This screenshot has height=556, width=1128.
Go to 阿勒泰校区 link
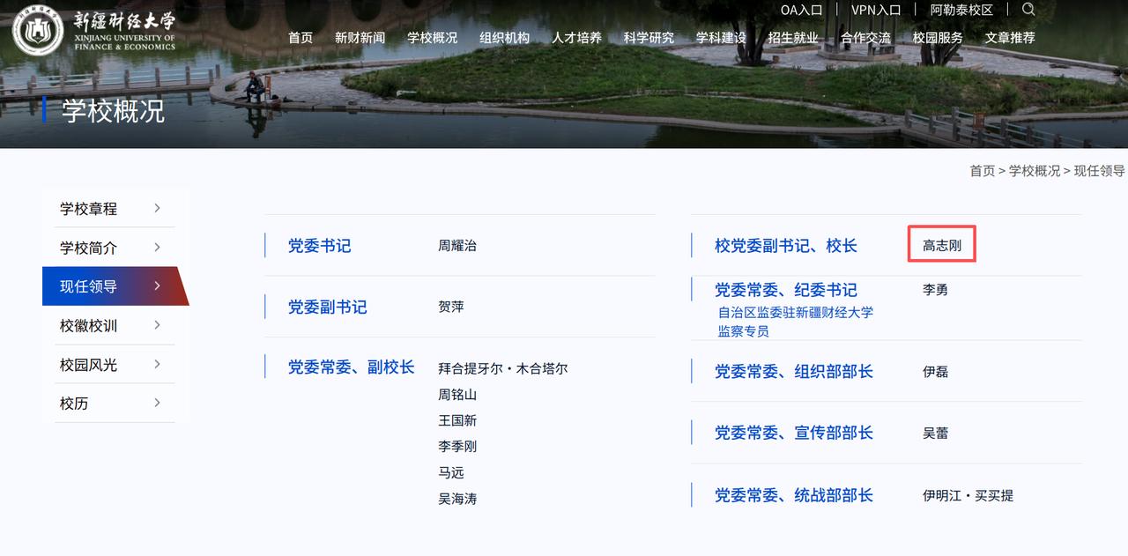pos(961,11)
